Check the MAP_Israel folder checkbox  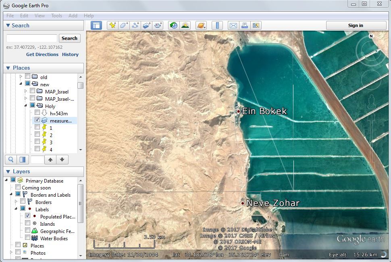pos(32,91)
